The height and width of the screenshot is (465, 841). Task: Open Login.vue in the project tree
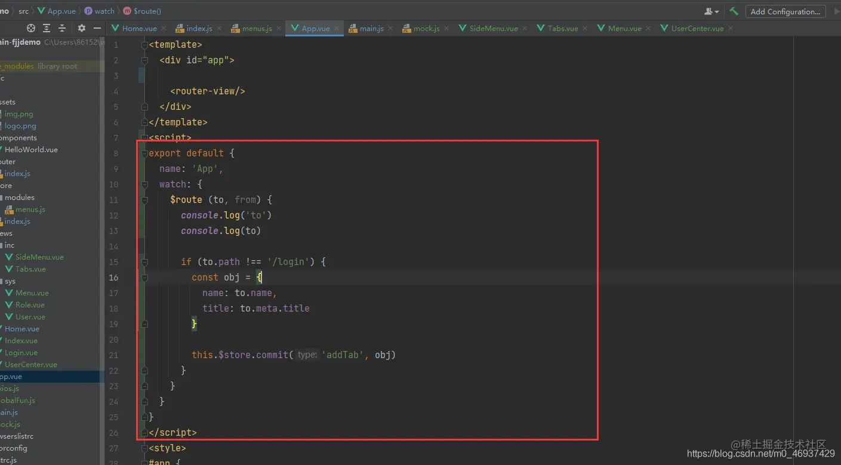21,353
